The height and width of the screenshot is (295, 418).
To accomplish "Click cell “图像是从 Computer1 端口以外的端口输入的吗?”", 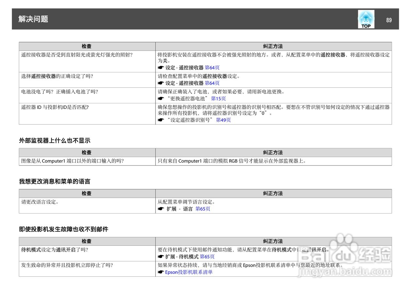I will (x=87, y=161).
